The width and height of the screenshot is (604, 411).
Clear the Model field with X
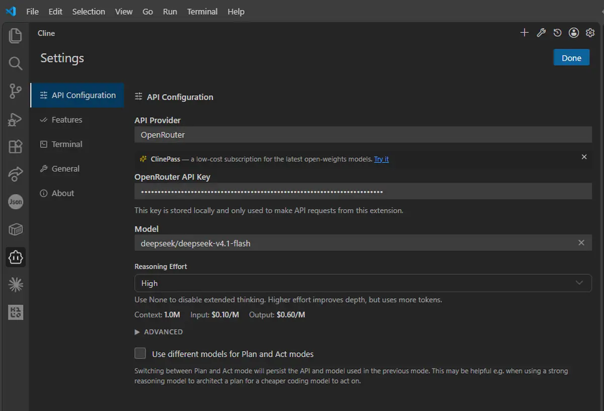pos(581,242)
